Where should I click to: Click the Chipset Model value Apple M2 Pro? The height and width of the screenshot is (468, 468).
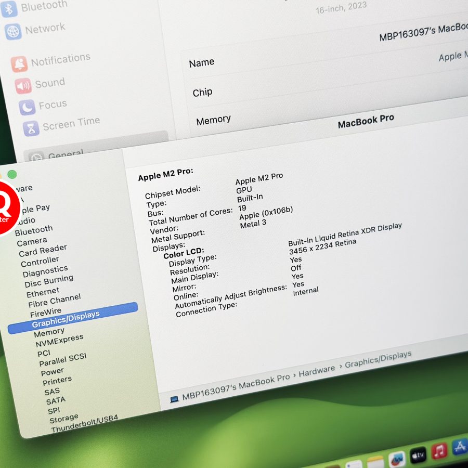259,179
